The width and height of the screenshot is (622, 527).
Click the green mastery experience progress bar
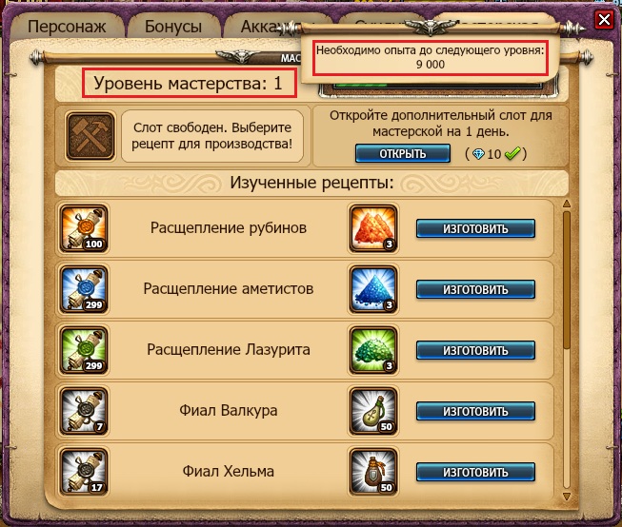436,86
